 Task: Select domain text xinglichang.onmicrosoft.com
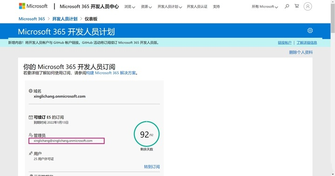pos(60,96)
